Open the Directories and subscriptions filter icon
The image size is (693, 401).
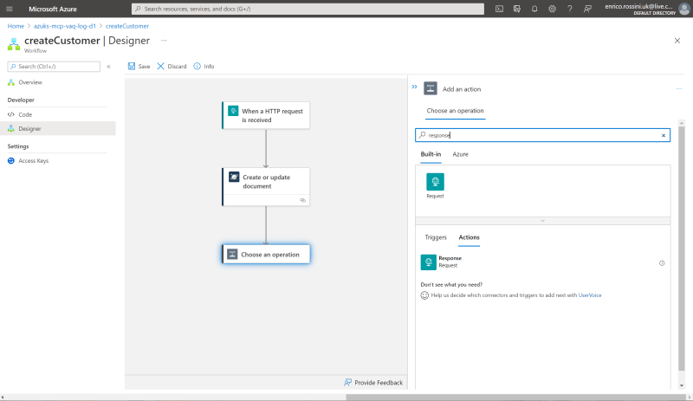pos(516,9)
